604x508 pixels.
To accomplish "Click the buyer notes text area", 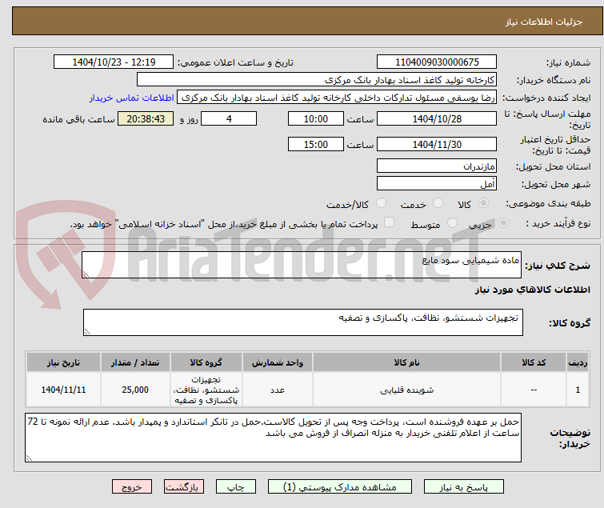I will [x=273, y=438].
